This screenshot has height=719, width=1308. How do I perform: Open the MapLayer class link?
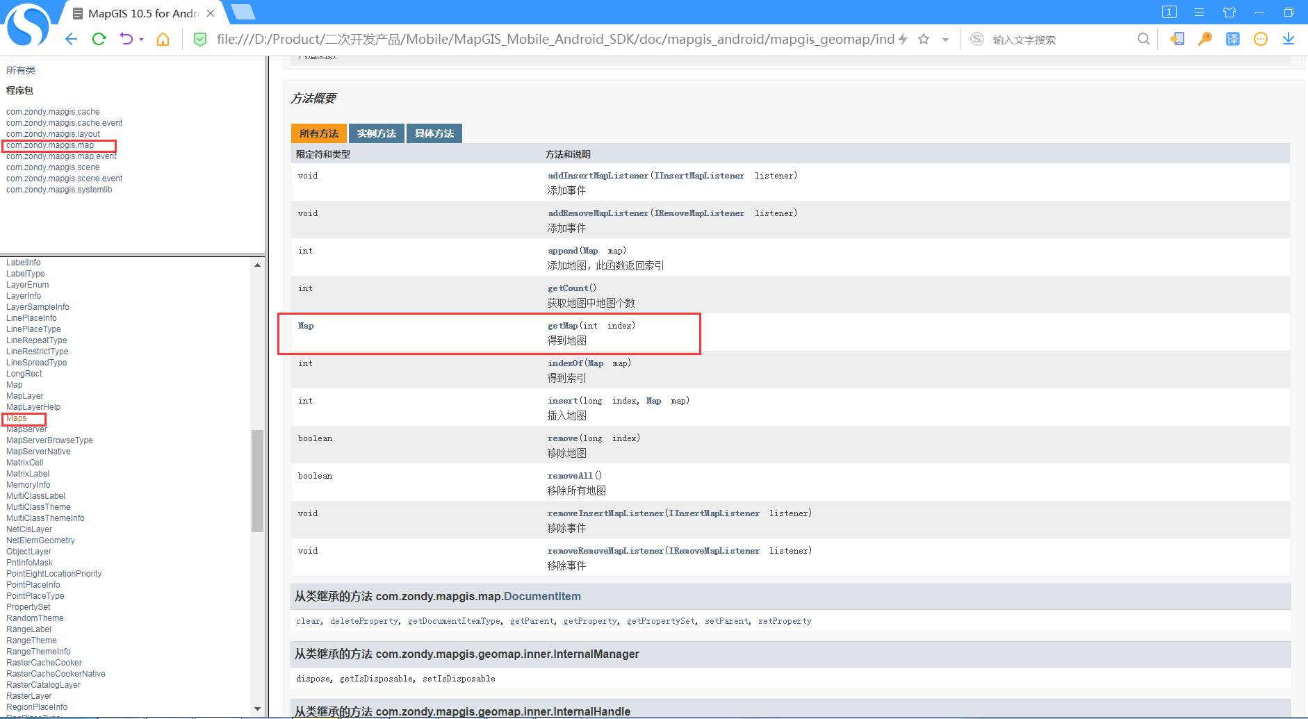24,396
